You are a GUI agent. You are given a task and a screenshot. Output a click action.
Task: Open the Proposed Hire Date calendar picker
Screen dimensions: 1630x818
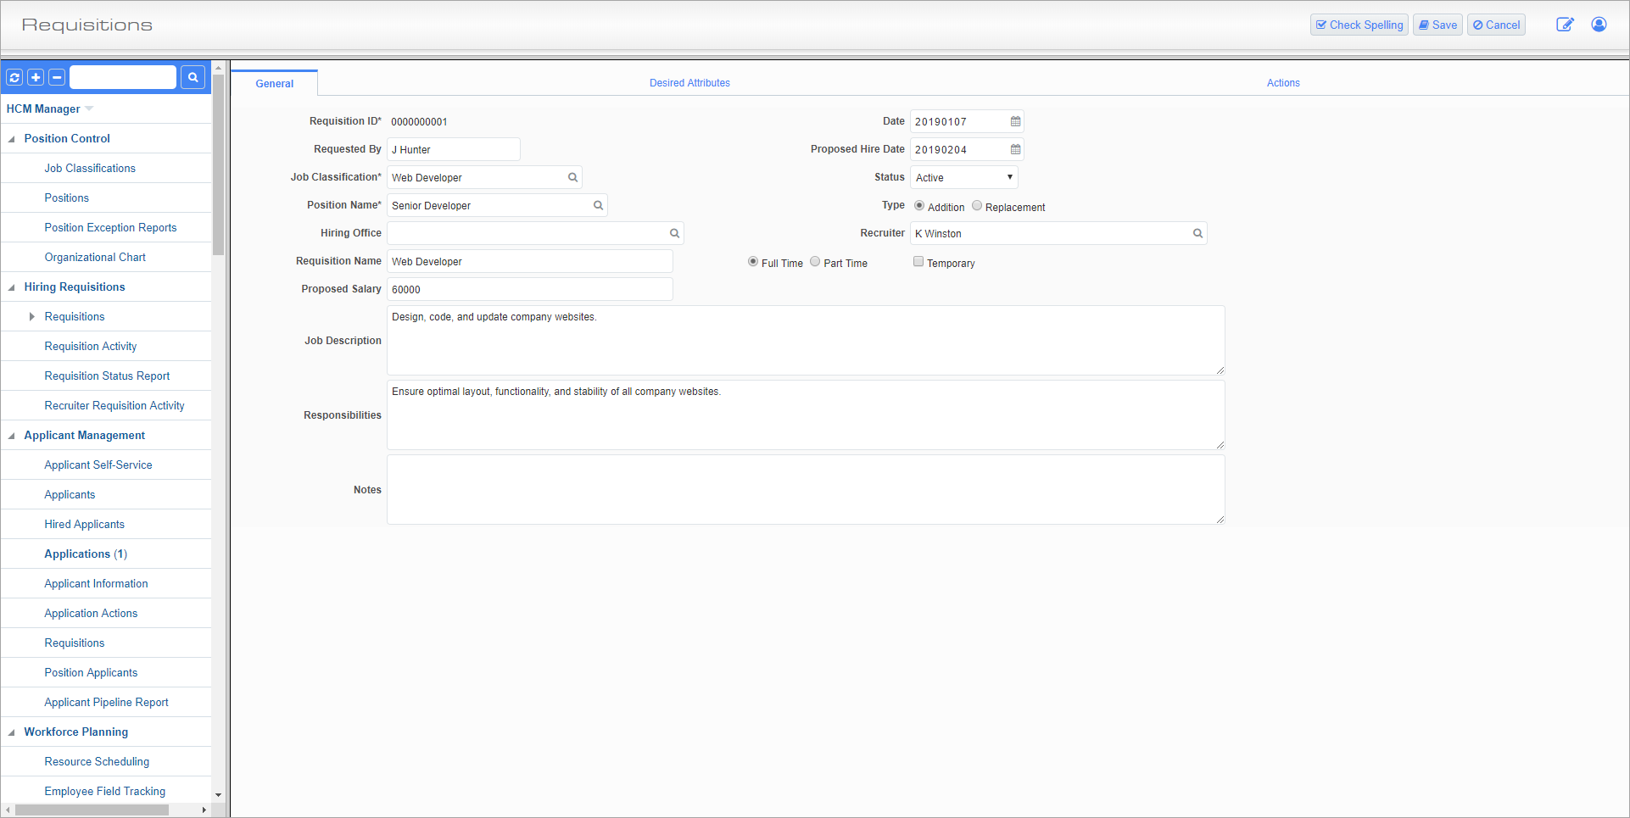[1015, 149]
